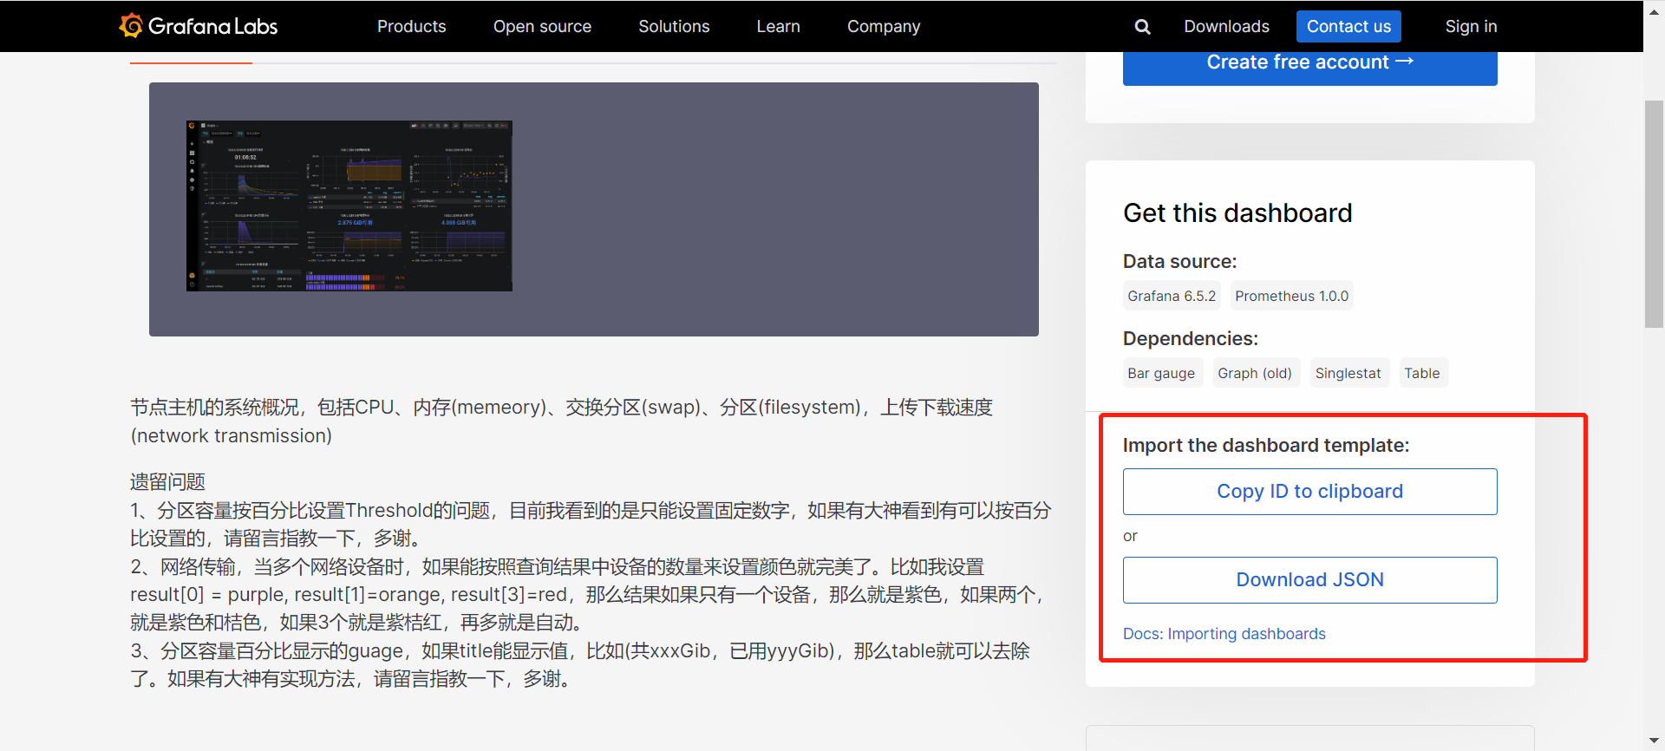Select the Grafana 6.5.2 tag
The height and width of the screenshot is (751, 1665).
1171,296
